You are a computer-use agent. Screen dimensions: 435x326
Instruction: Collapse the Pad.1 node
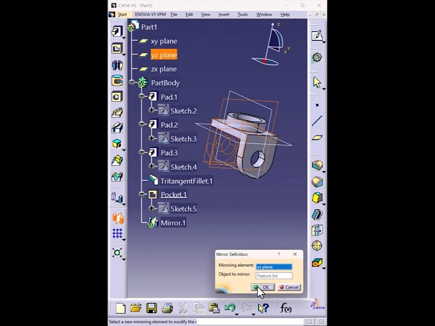pos(142,96)
